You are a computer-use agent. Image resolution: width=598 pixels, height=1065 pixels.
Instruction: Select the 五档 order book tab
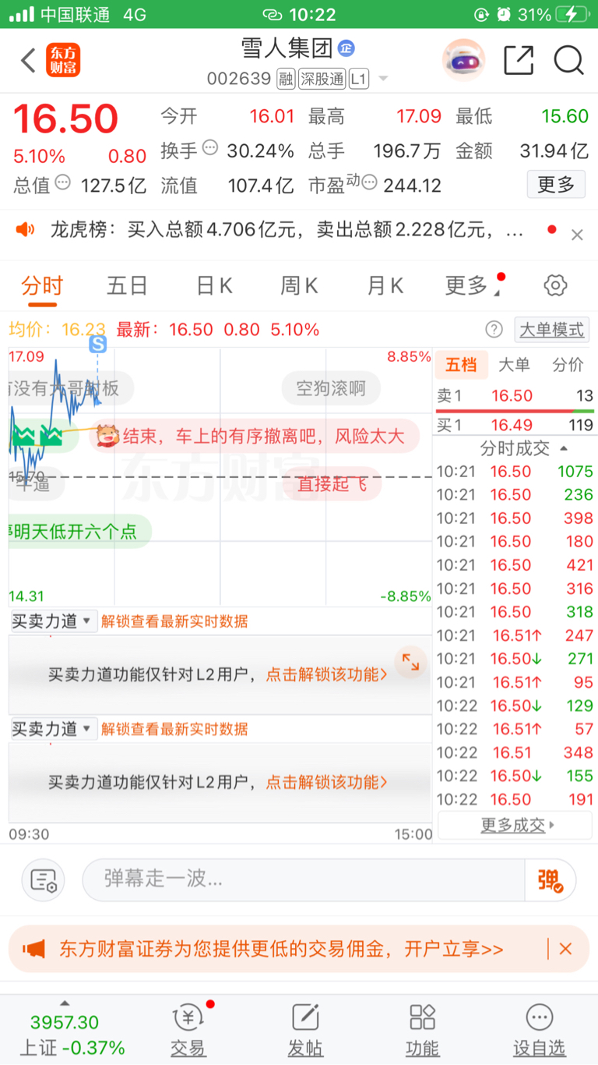tap(460, 364)
